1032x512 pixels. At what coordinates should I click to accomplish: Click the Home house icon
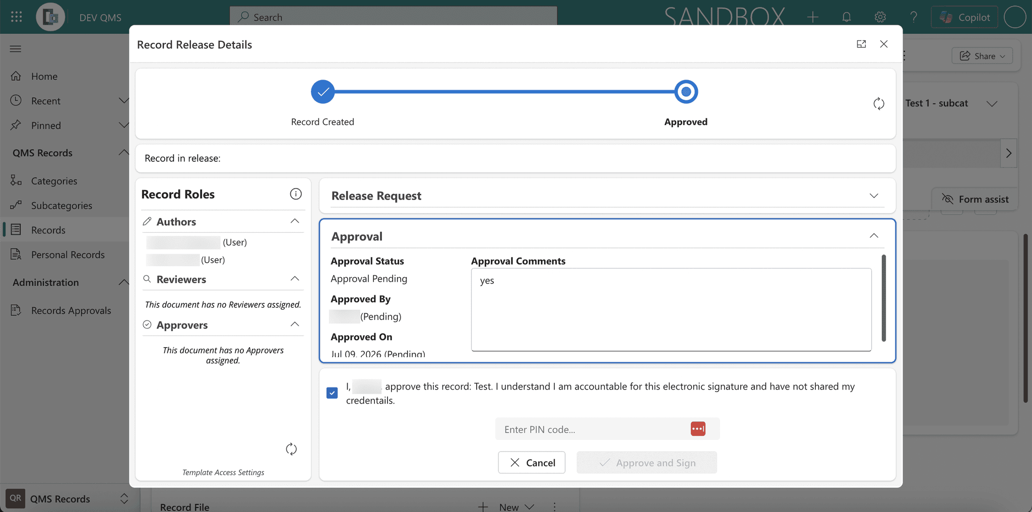(x=16, y=76)
